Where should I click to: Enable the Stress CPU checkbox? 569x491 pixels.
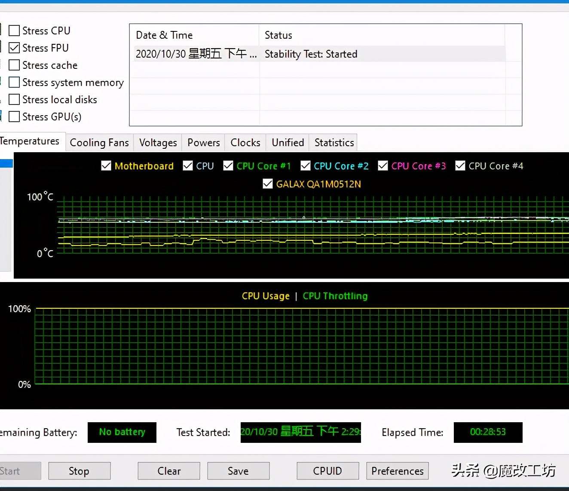[14, 31]
